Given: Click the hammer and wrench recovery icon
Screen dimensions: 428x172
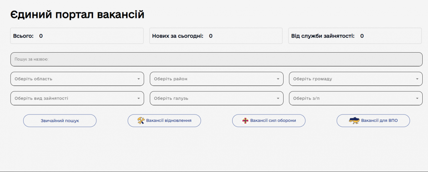Looking at the screenshot, I should [141, 121].
